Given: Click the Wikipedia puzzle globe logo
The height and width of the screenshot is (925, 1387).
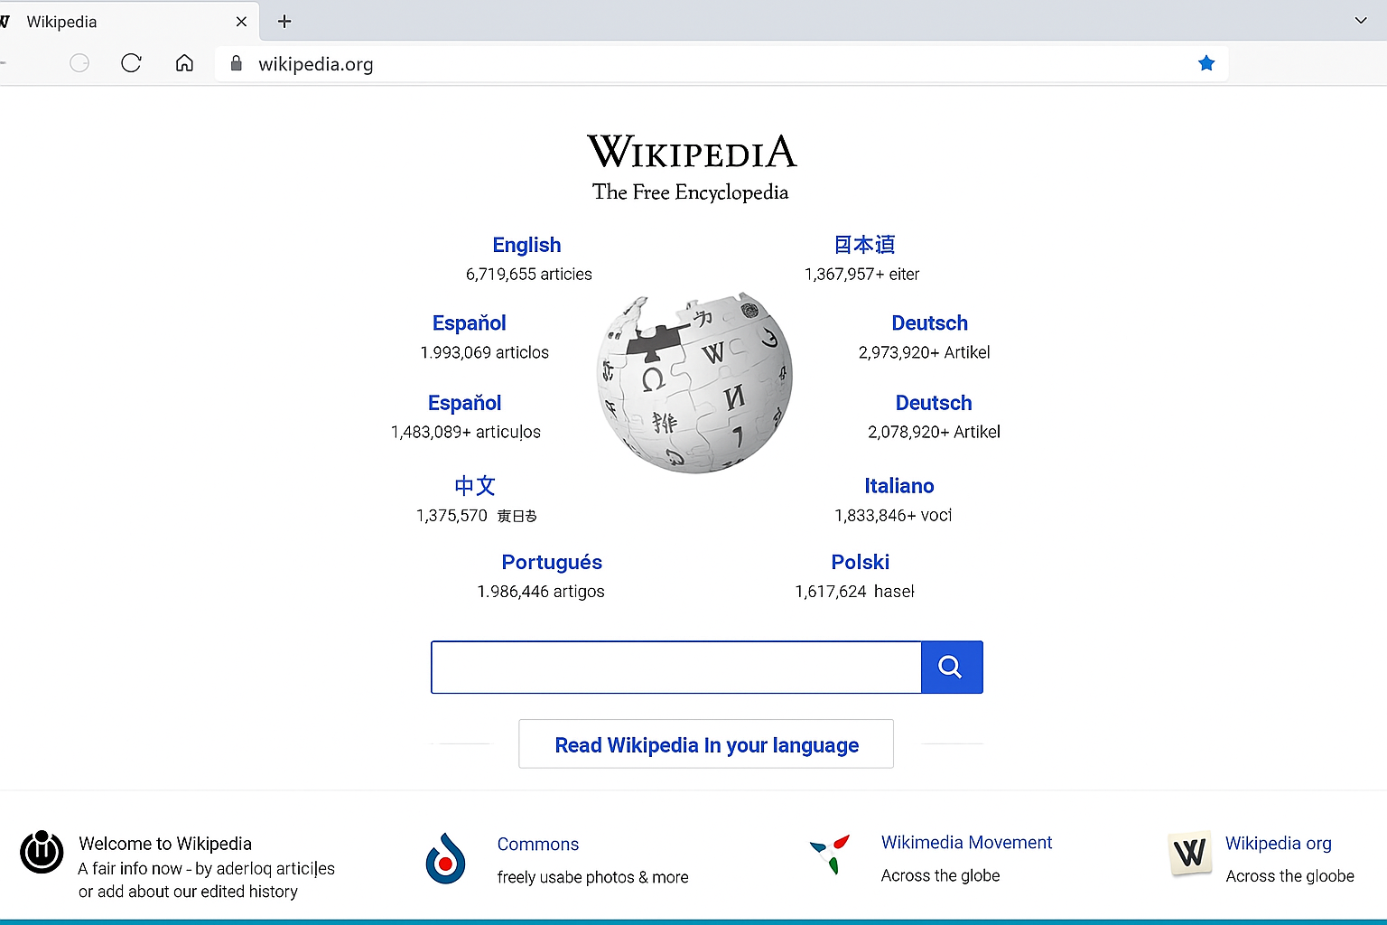Looking at the screenshot, I should [x=694, y=382].
